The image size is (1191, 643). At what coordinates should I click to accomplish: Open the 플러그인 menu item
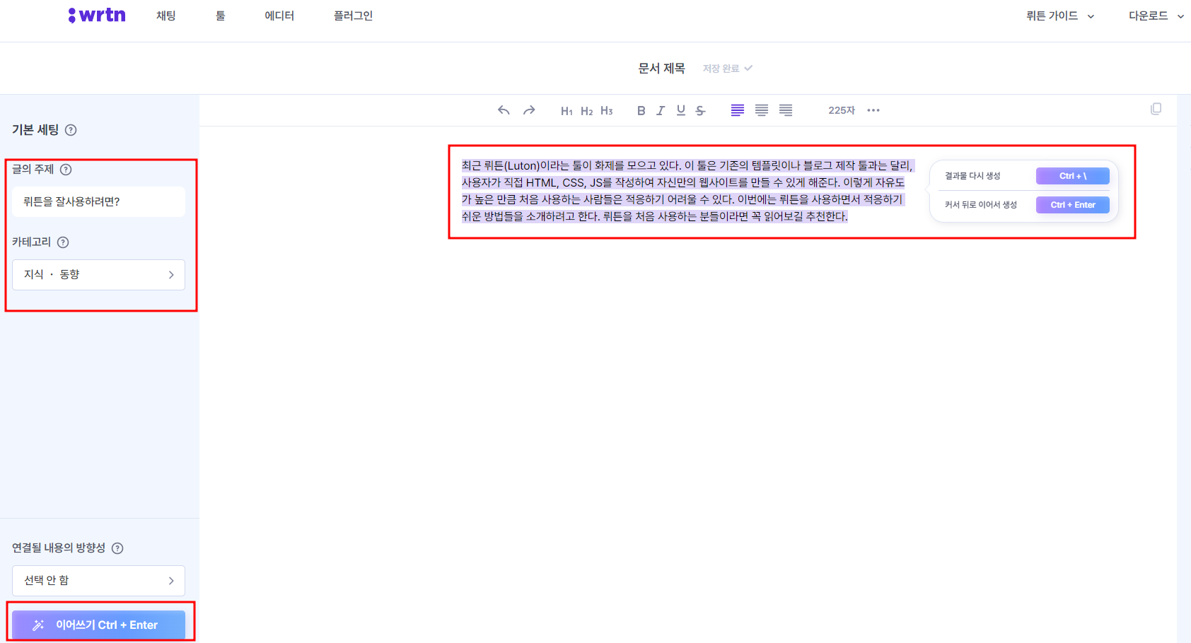(352, 16)
